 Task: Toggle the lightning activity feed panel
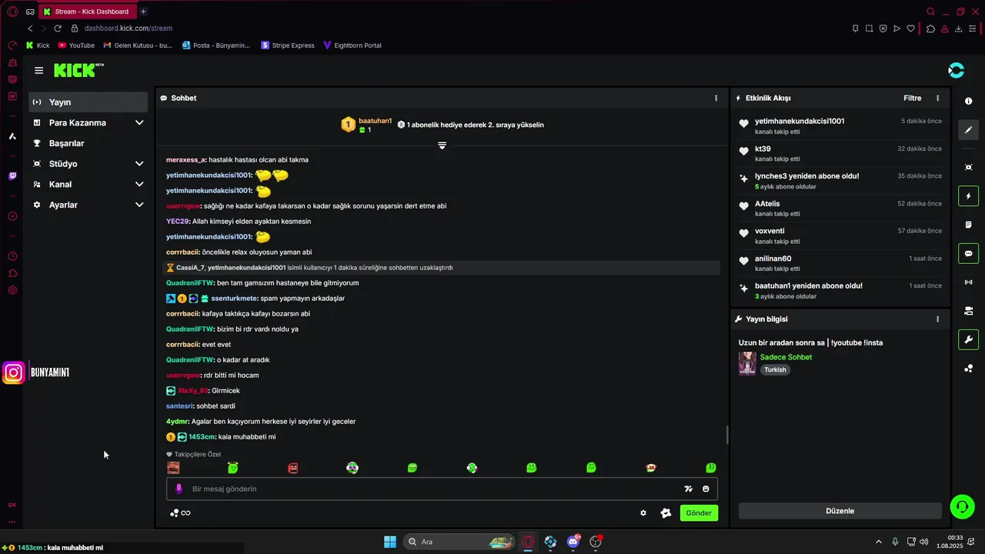click(x=968, y=195)
